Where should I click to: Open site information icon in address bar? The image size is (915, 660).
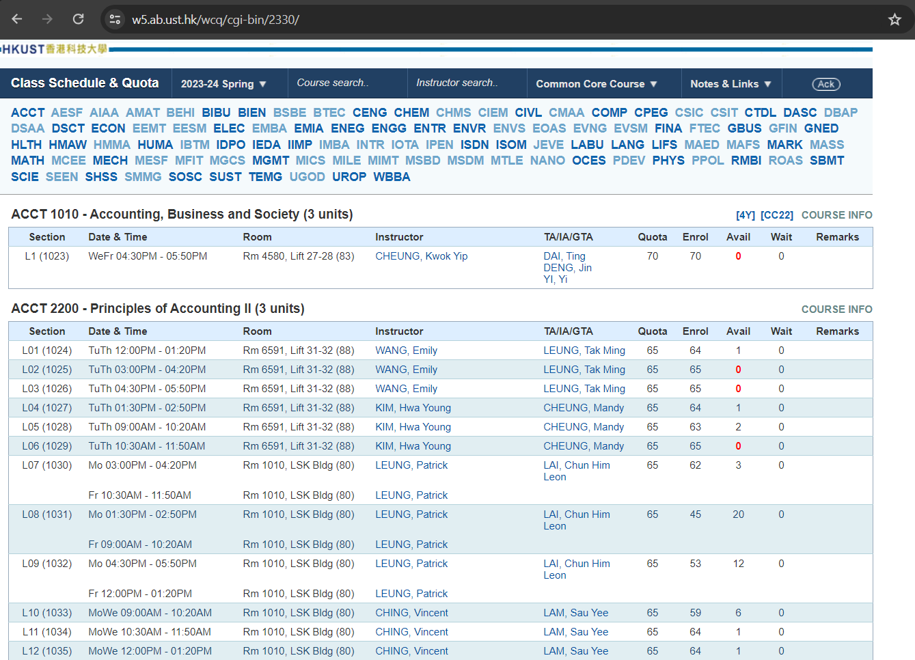tap(115, 19)
